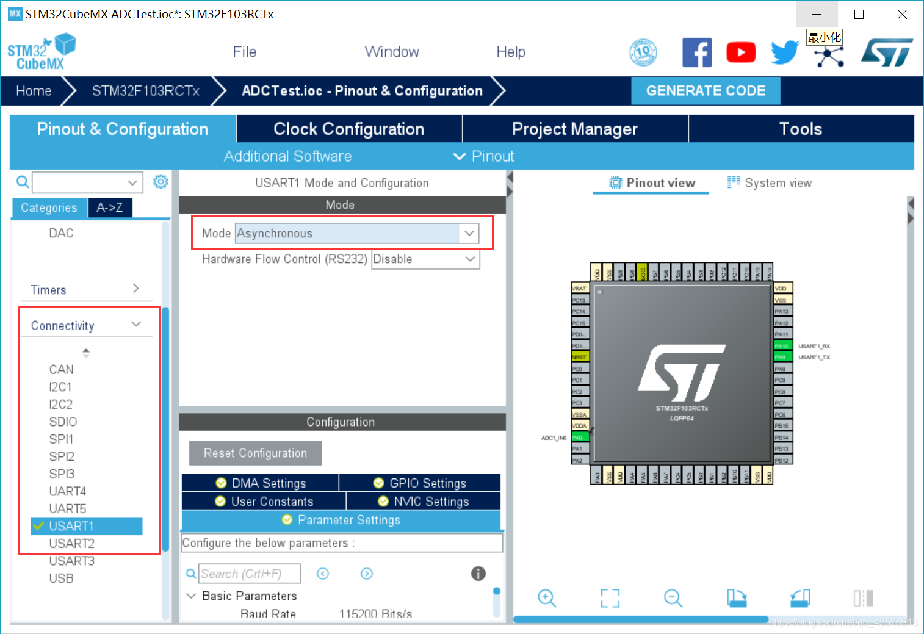
Task: Click the parameter search magnifier icon
Action: [191, 574]
